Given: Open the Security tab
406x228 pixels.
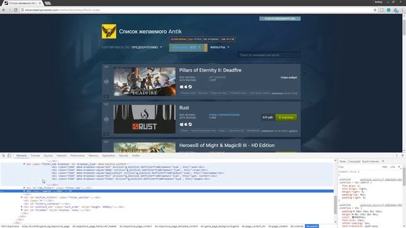Looking at the screenshot, I should pyautogui.click(x=124, y=156).
